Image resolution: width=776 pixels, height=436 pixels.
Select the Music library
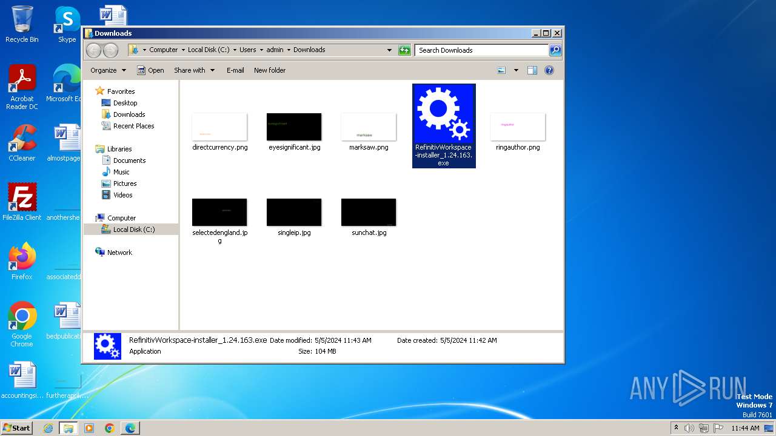coord(121,172)
